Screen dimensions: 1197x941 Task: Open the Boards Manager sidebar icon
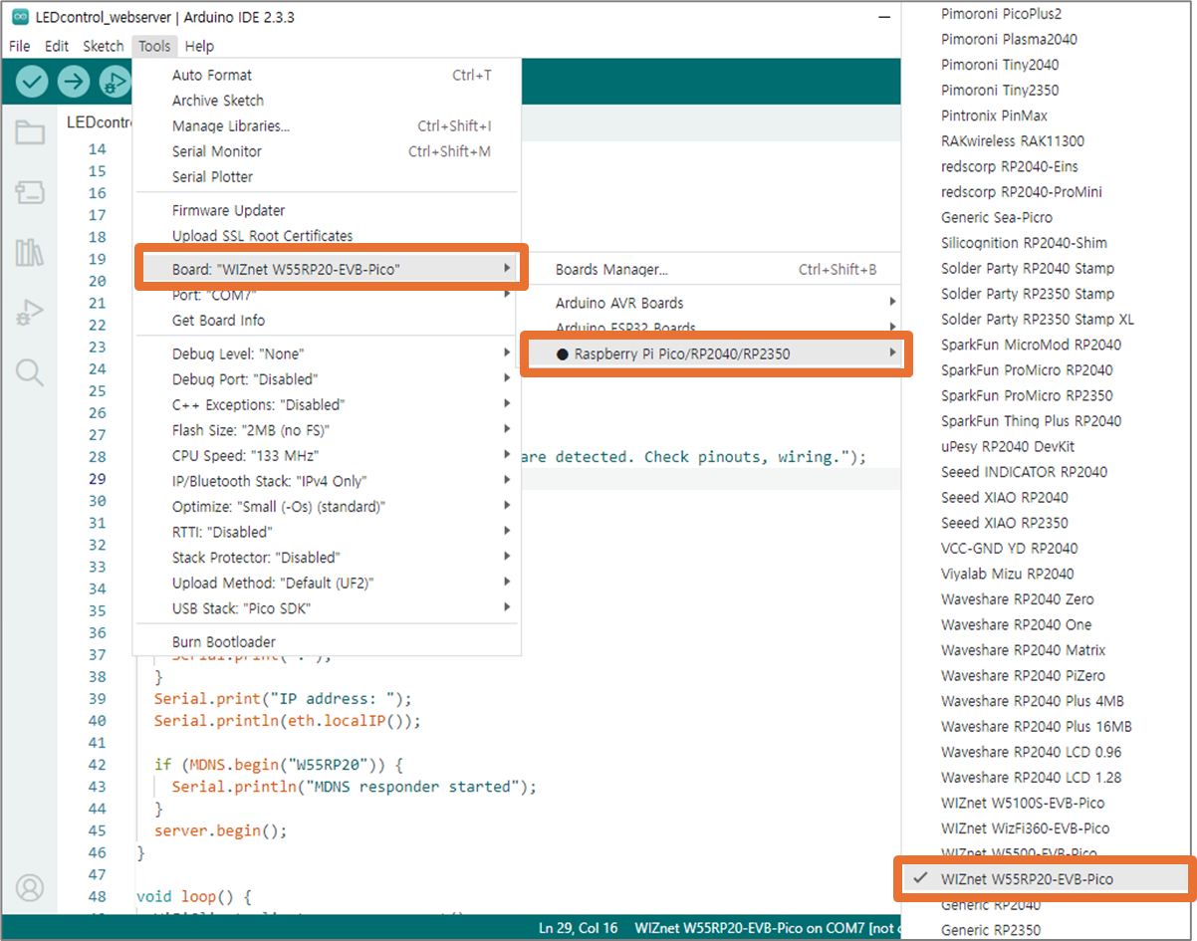pyautogui.click(x=30, y=193)
